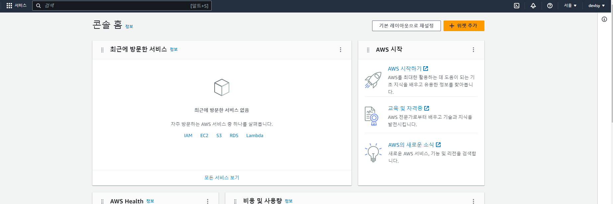The image size is (613, 204).
Task: Open the 최근에 방문한 서비스 widget options menu
Action: (x=341, y=50)
